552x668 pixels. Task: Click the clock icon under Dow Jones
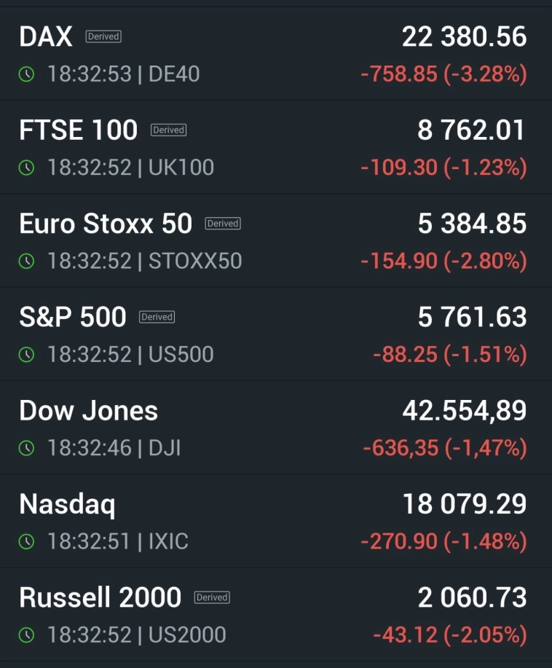(x=27, y=448)
